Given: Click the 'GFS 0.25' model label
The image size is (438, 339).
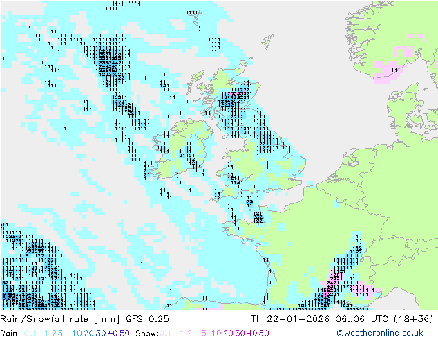Looking at the screenshot, I should pos(147,319).
